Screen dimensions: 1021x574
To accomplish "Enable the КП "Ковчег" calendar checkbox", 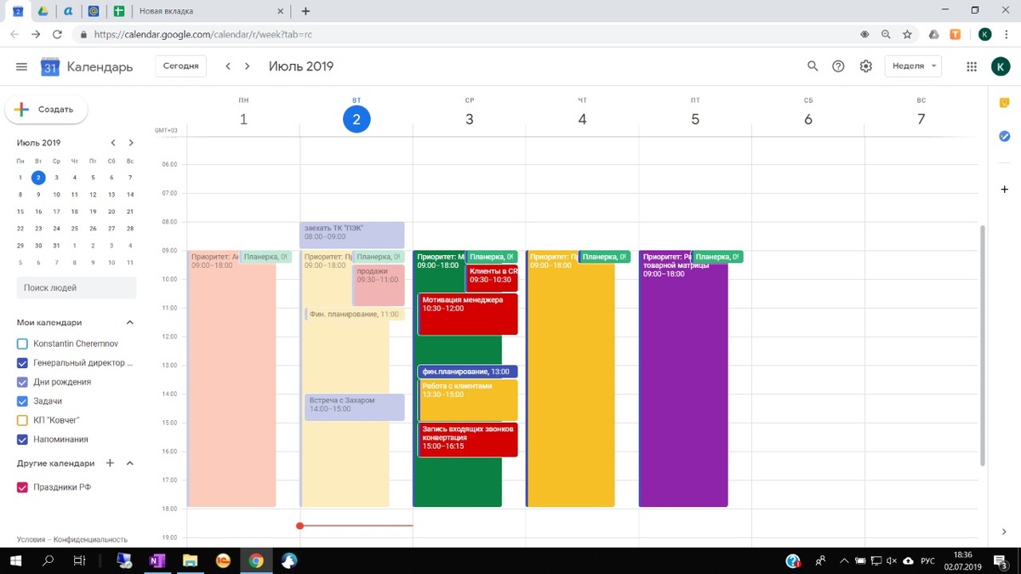I will coord(23,420).
